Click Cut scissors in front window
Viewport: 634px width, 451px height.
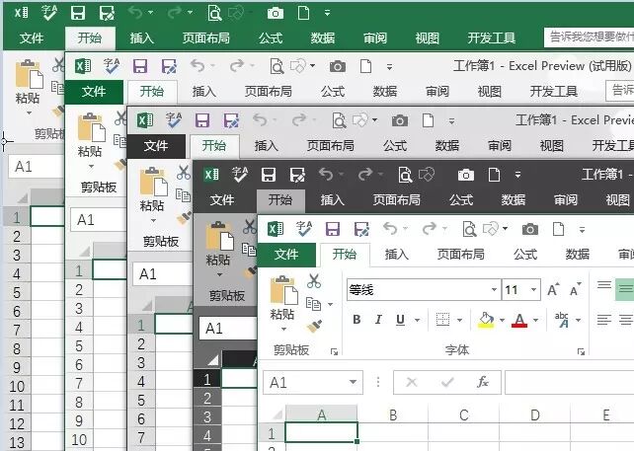click(314, 281)
